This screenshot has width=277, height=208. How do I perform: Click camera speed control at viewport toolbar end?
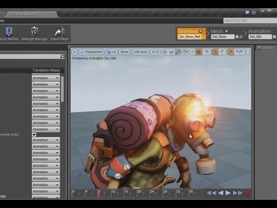coord(248,52)
